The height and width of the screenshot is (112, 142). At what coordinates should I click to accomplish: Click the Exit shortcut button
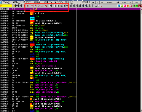[136, 2]
